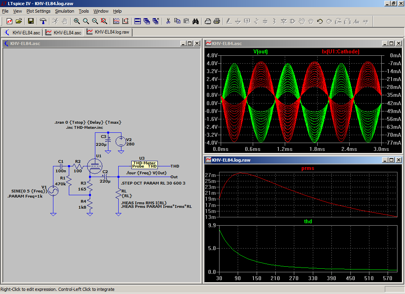This screenshot has height=294, width=405.
Task: Select the first KHV-EL84.asc schematic tab
Action: tap(23, 32)
